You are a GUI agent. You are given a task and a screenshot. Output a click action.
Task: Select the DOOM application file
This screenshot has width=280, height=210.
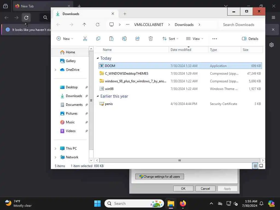(x=180, y=66)
